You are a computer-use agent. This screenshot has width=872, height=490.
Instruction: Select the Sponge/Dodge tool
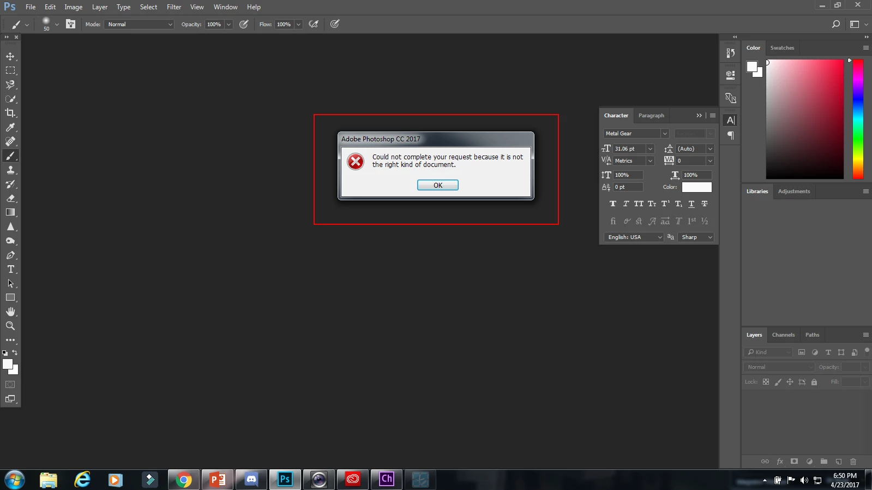(x=10, y=241)
